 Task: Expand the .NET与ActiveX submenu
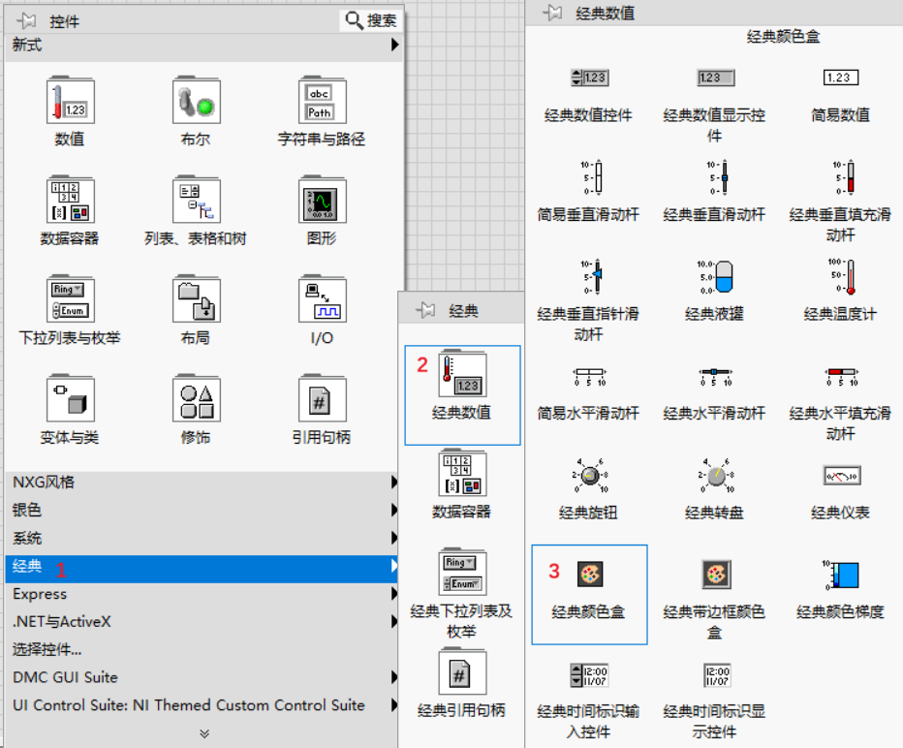[394, 621]
